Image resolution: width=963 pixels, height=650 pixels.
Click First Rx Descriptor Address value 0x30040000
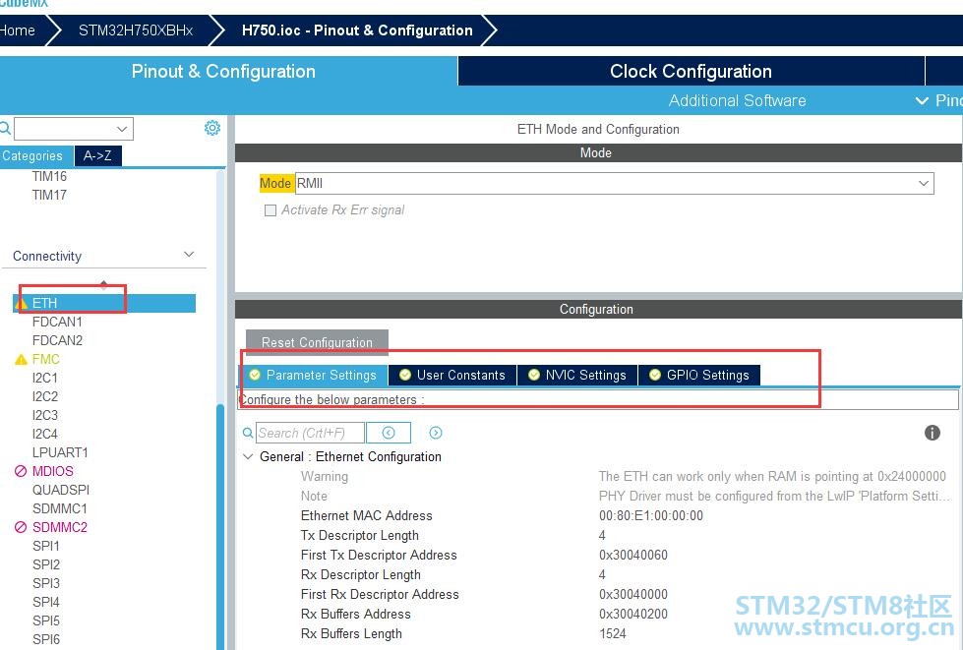coord(633,594)
